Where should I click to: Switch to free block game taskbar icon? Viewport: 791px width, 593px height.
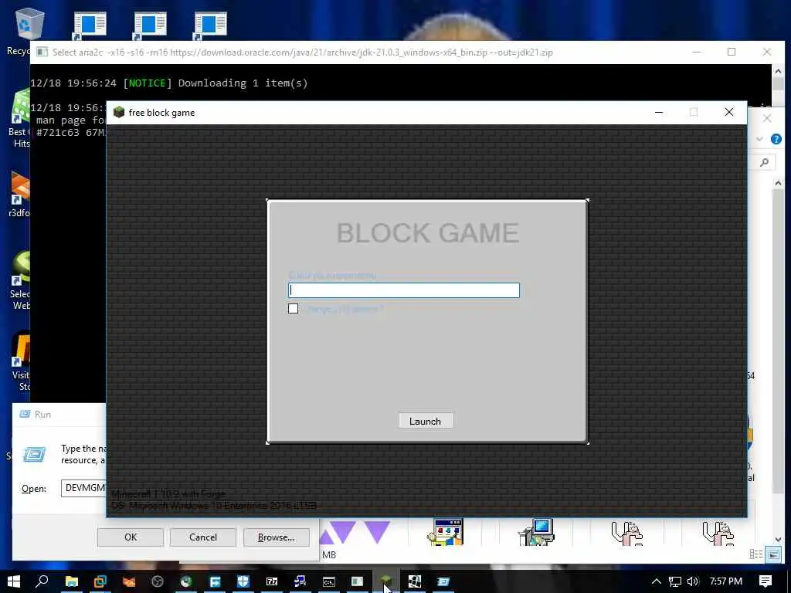pos(386,581)
